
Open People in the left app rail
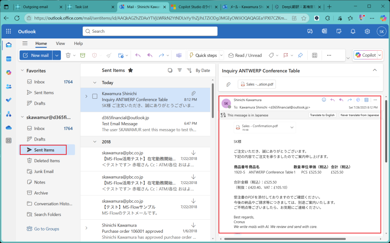9,86
